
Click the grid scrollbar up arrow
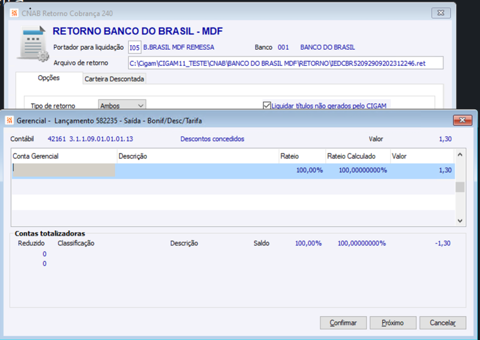[x=460, y=155]
